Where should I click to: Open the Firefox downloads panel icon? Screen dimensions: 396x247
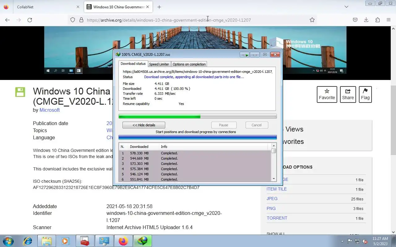point(366,20)
